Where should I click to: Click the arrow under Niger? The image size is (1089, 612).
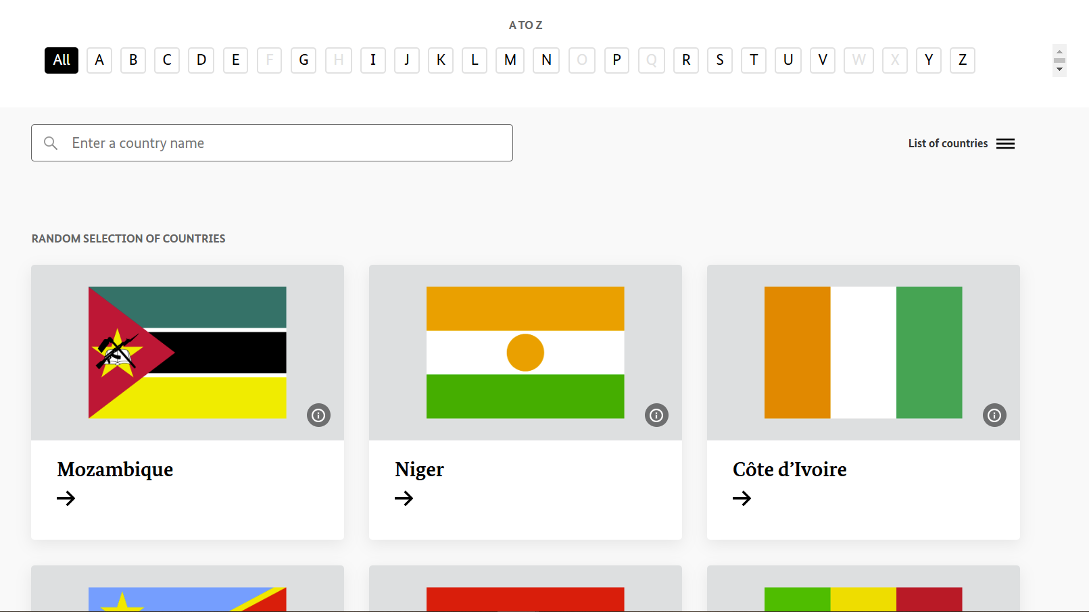pos(404,499)
